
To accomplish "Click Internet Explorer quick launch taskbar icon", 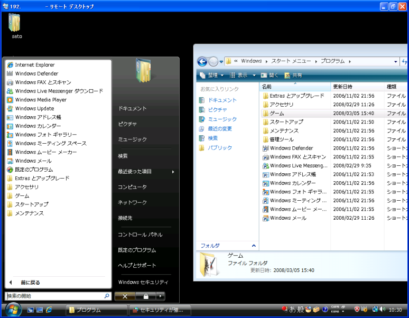I will (x=49, y=310).
